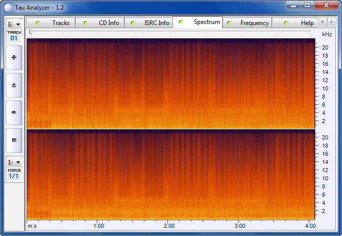Click the upper channel spectrogram
This screenshot has height=236, width=342.
click(170, 83)
